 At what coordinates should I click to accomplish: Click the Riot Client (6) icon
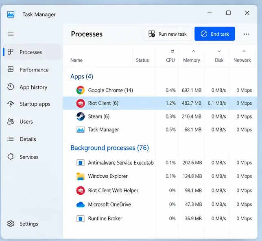coord(81,103)
